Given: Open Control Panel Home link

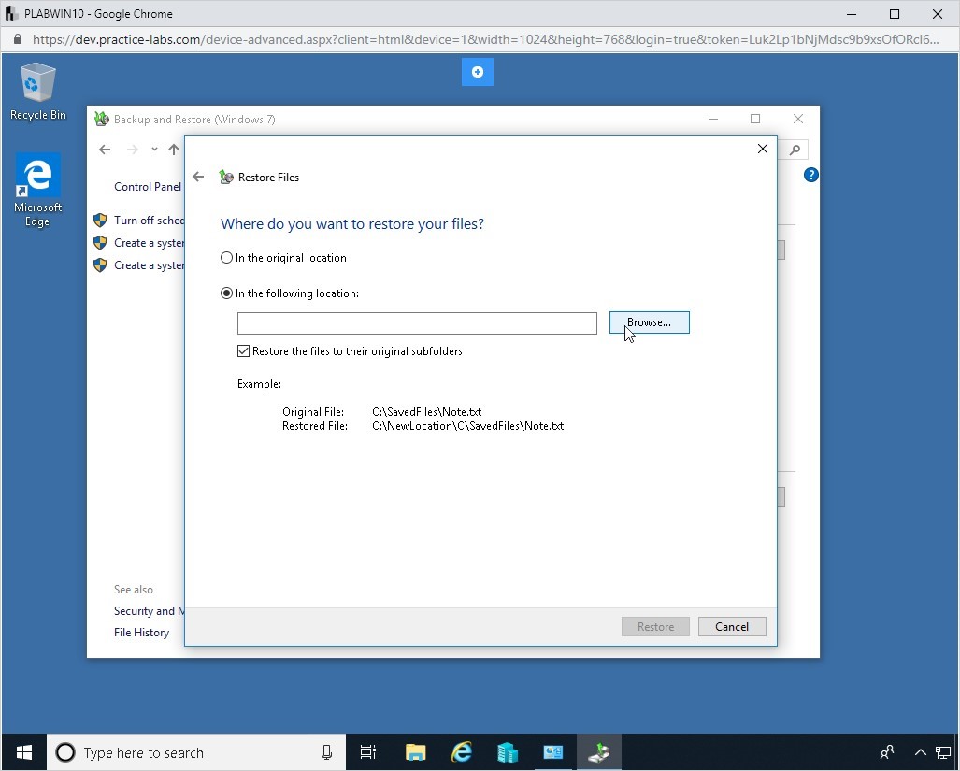Looking at the screenshot, I should (148, 187).
